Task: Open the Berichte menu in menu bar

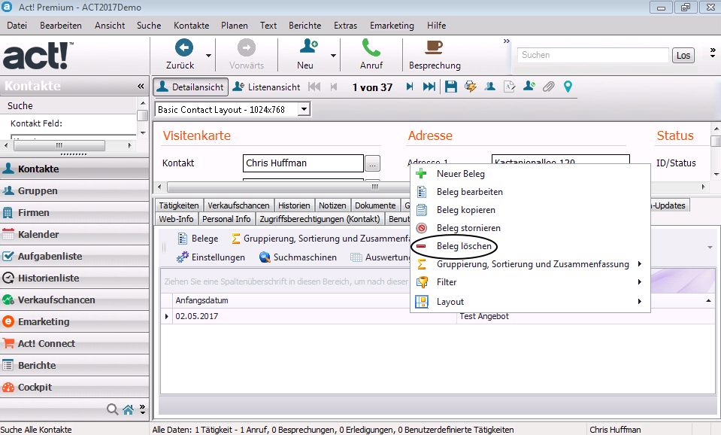Action: click(x=304, y=26)
